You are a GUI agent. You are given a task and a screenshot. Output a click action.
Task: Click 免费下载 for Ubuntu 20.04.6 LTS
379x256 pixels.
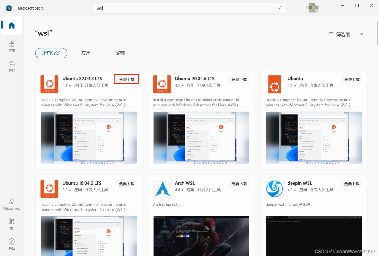click(x=239, y=79)
